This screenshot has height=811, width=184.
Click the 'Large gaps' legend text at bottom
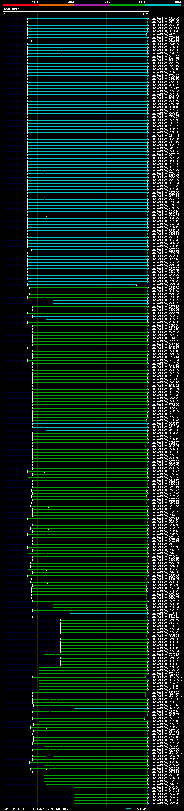coord(12,808)
